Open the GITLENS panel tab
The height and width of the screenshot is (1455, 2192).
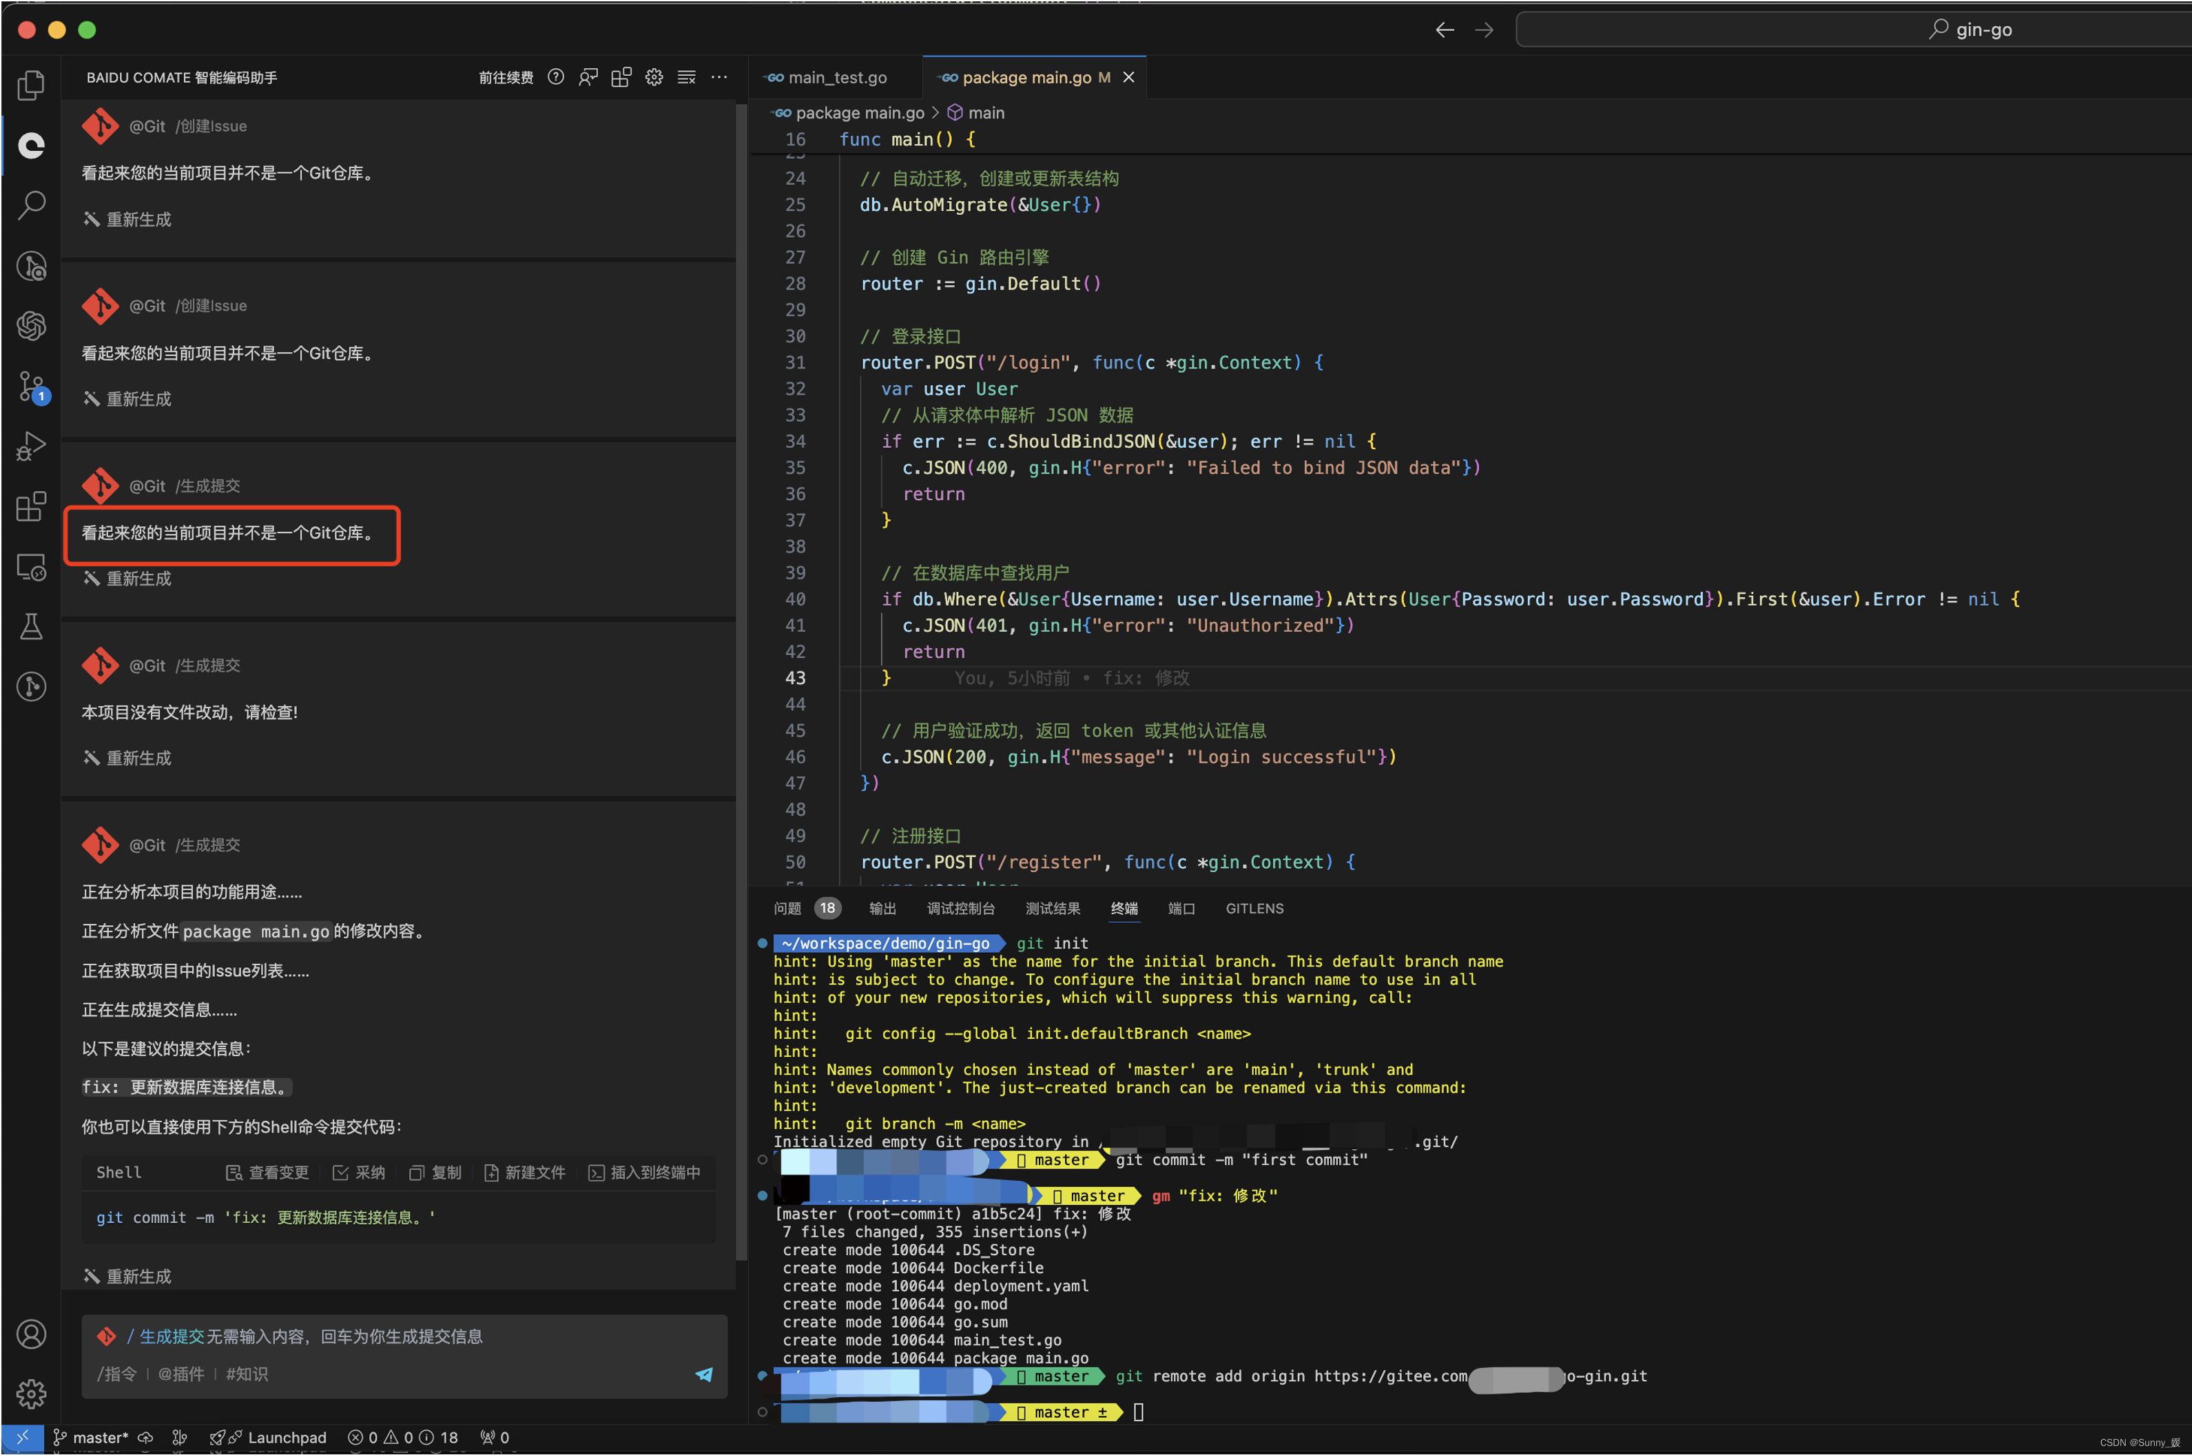[x=1254, y=909]
